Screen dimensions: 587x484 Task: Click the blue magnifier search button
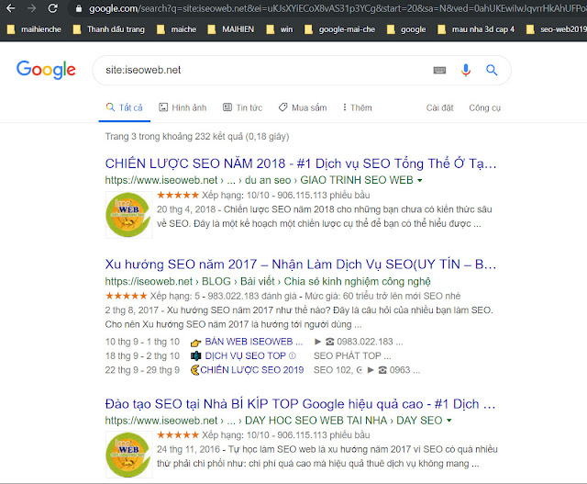click(492, 70)
